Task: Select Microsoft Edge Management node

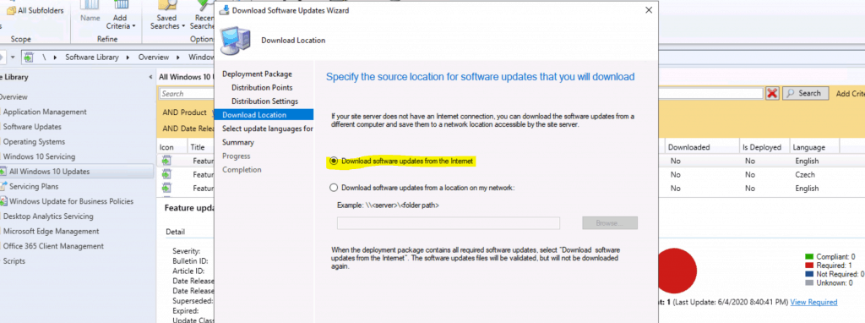Action: point(51,232)
